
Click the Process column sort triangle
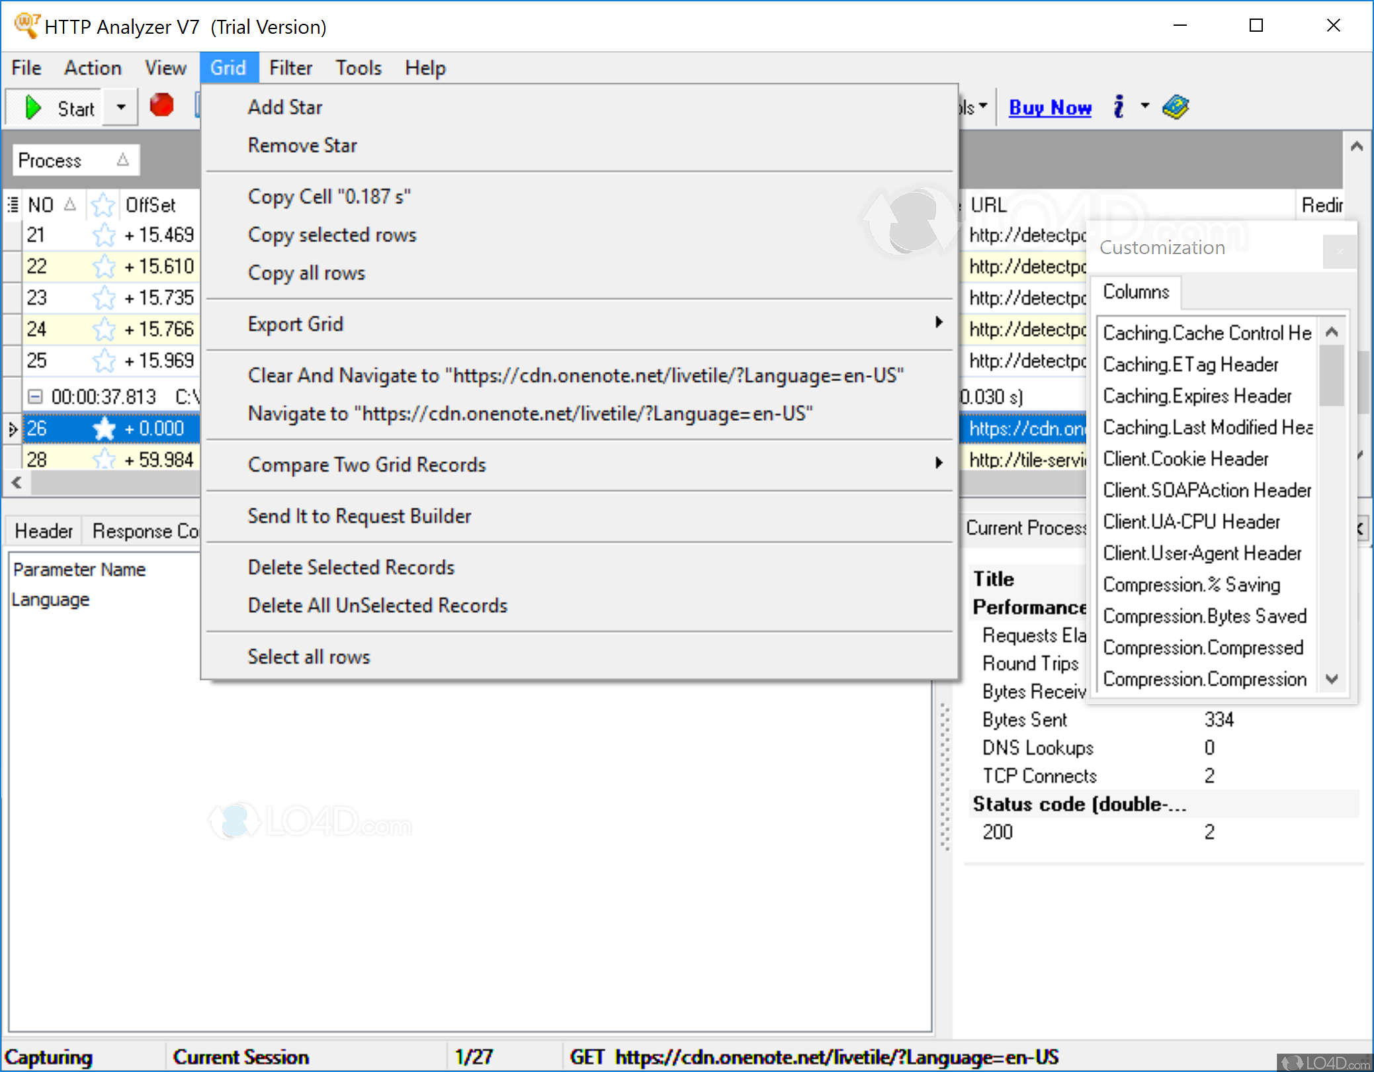[123, 159]
